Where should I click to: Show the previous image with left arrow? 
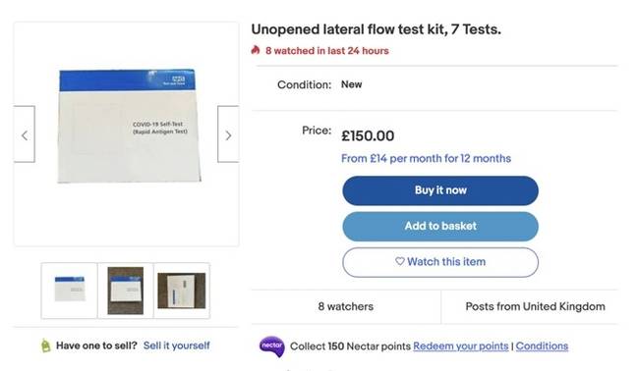(25, 134)
